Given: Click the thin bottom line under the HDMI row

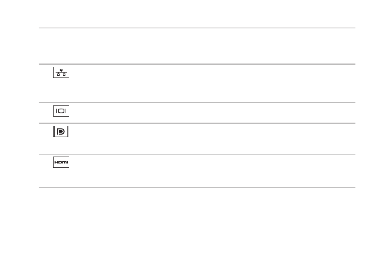Looking at the screenshot, I should pos(197,187).
